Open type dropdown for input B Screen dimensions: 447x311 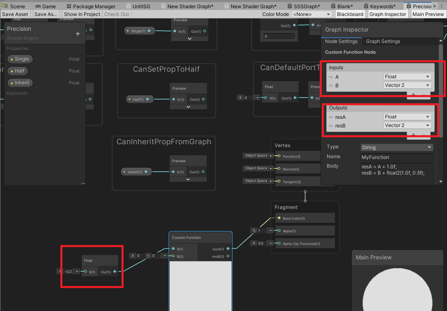tap(407, 85)
